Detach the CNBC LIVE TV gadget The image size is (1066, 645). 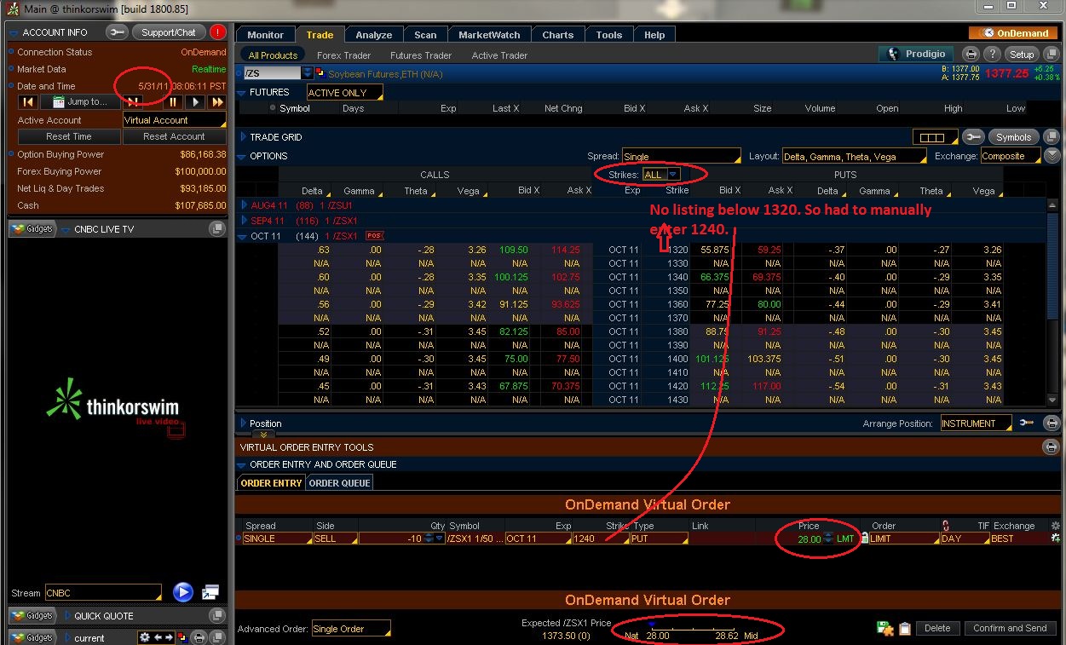217,229
